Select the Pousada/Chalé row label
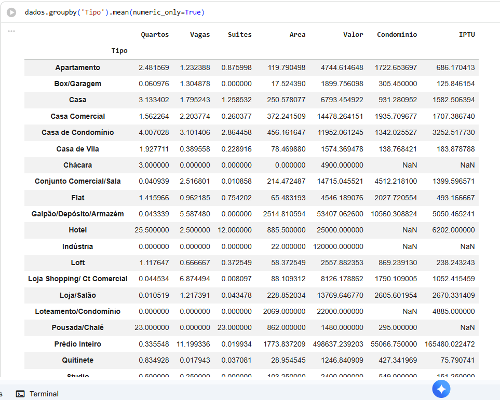 (77, 327)
